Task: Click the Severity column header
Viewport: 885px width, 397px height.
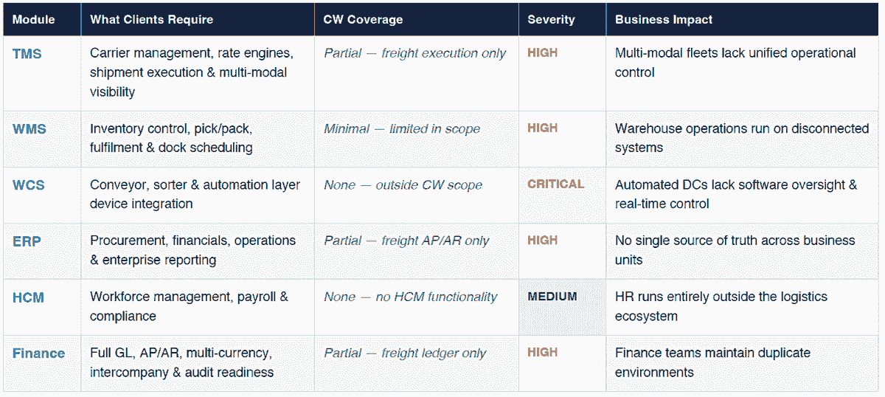Action: (550, 19)
